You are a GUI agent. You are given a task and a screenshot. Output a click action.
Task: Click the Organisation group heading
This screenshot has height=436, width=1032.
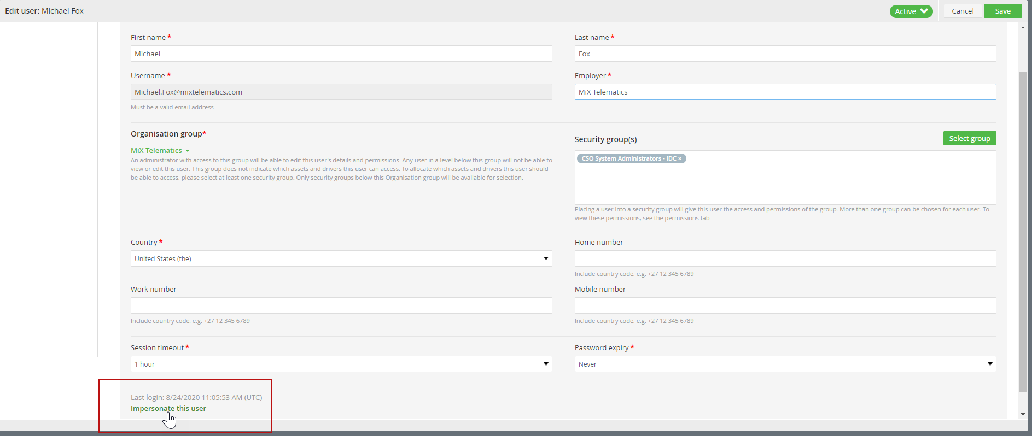168,134
